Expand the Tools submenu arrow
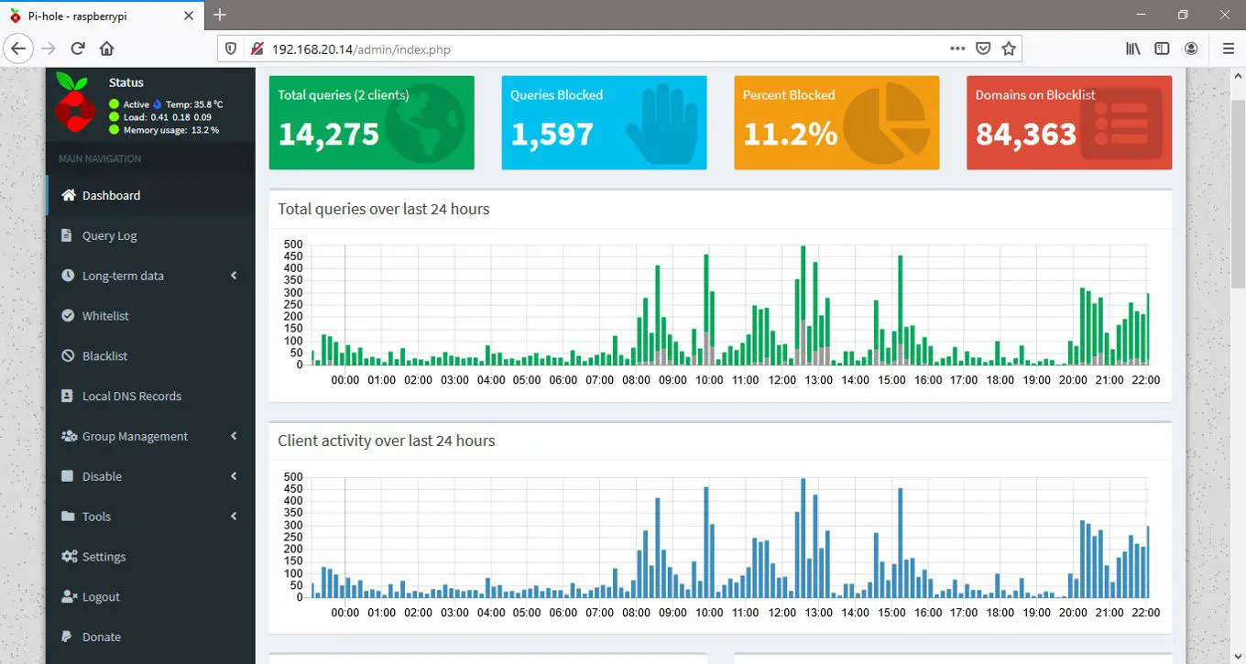This screenshot has height=664, width=1246. click(x=234, y=517)
